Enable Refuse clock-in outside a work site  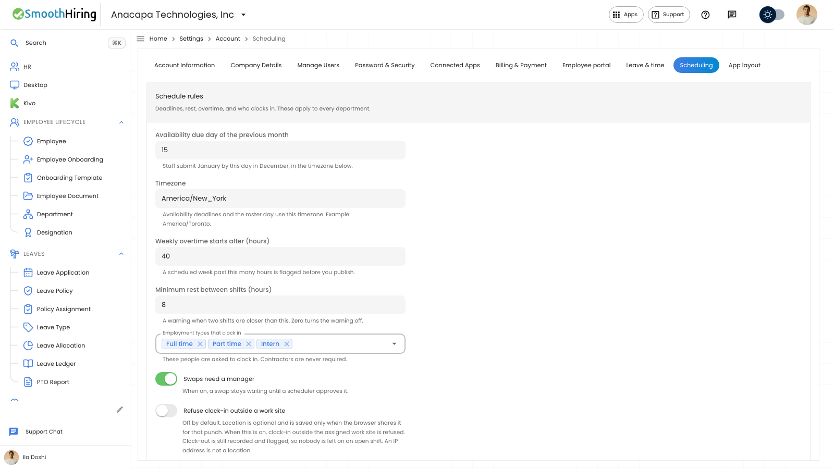[x=166, y=411]
